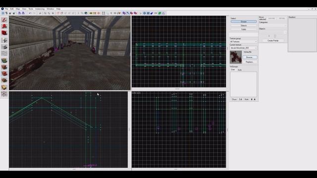Click the Paste toolbar icon

(x=86, y=13)
